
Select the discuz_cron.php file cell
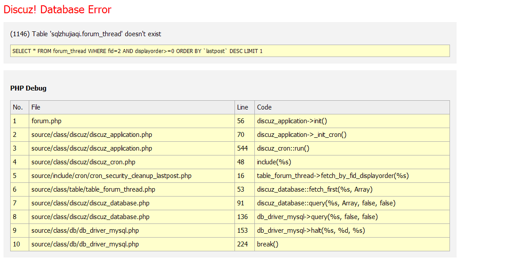[x=132, y=162]
